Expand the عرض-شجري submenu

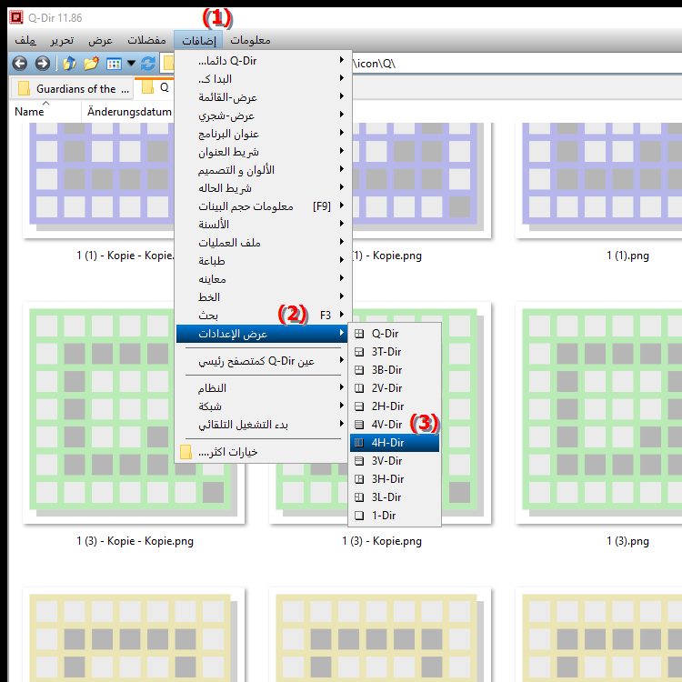coord(262,115)
